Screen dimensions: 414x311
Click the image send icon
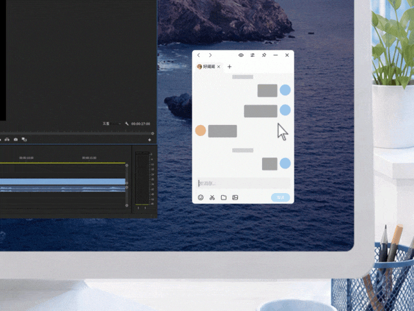coord(235,197)
